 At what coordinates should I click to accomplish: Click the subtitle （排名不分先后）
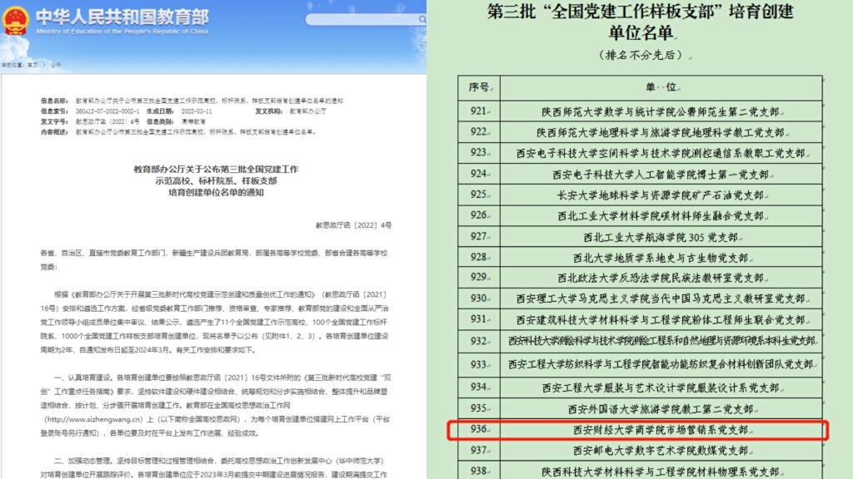pos(641,55)
